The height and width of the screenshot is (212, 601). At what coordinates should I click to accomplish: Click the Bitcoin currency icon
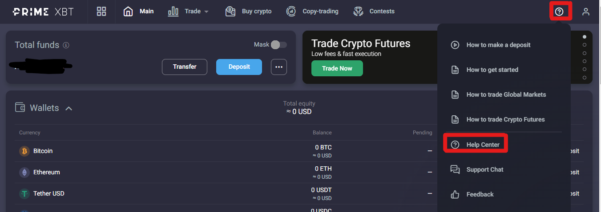24,151
